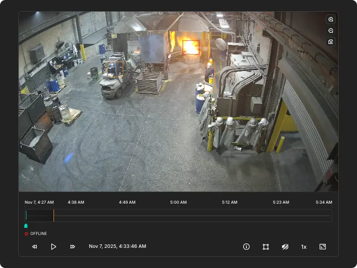Rewind the video playback
The height and width of the screenshot is (268, 357).
point(34,247)
